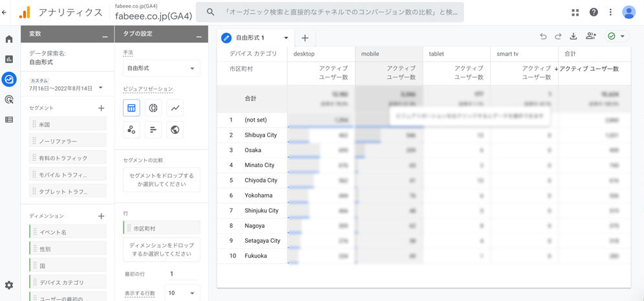
Task: Click the Osaka row label
Action: (x=253, y=150)
